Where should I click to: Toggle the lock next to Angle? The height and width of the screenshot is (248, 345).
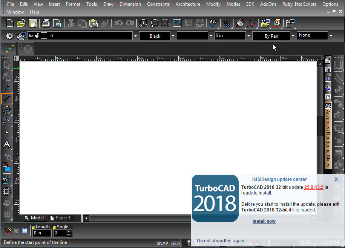(x=54, y=227)
